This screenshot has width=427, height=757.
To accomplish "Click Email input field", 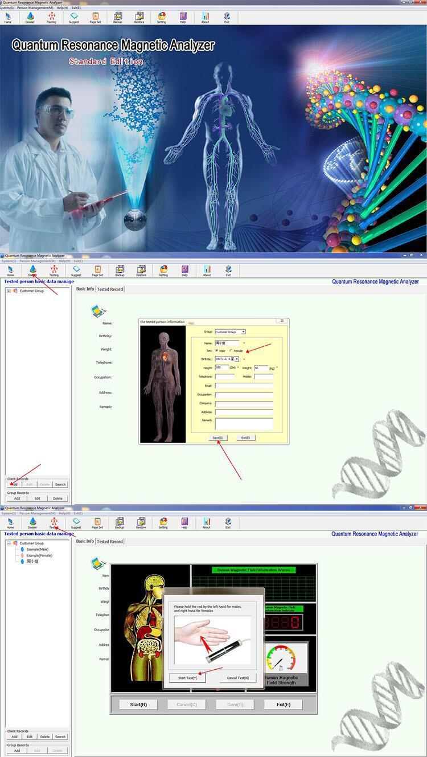I will [x=244, y=386].
